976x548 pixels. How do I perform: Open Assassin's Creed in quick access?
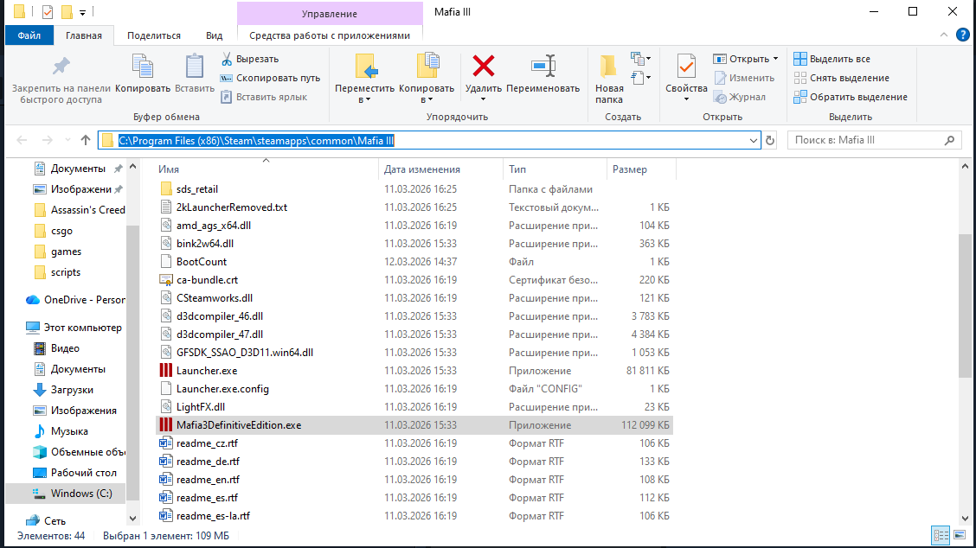(x=79, y=210)
